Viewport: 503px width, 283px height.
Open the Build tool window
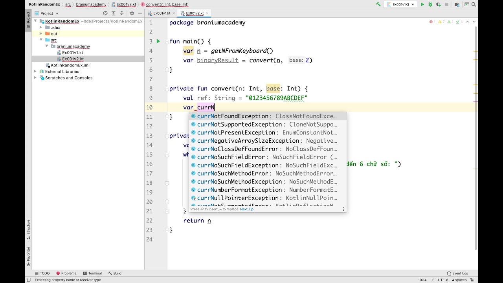[x=115, y=273]
